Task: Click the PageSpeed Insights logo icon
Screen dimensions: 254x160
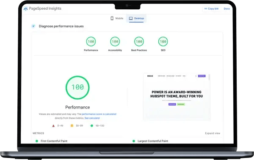Action: [25, 9]
